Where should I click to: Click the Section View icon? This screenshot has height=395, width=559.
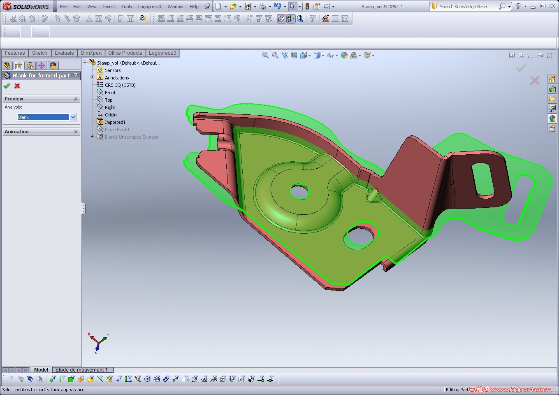(294, 55)
